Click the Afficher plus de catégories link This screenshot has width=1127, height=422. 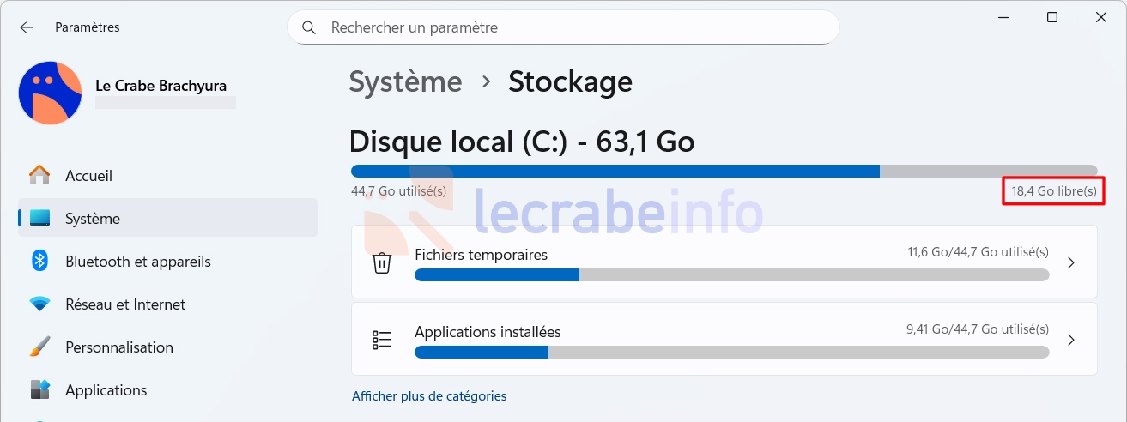429,396
